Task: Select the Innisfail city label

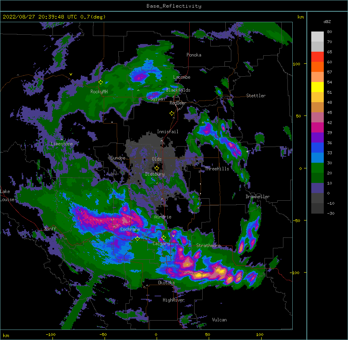Action: click(168, 132)
